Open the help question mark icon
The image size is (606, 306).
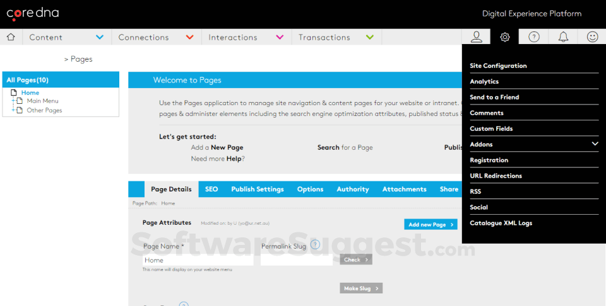(x=534, y=37)
